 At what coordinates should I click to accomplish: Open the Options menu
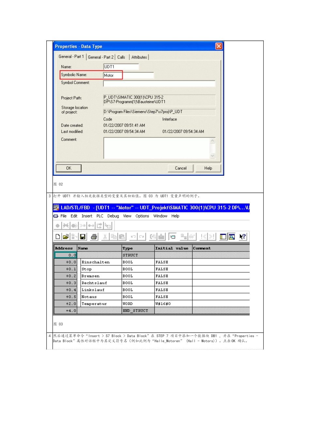coord(142,216)
